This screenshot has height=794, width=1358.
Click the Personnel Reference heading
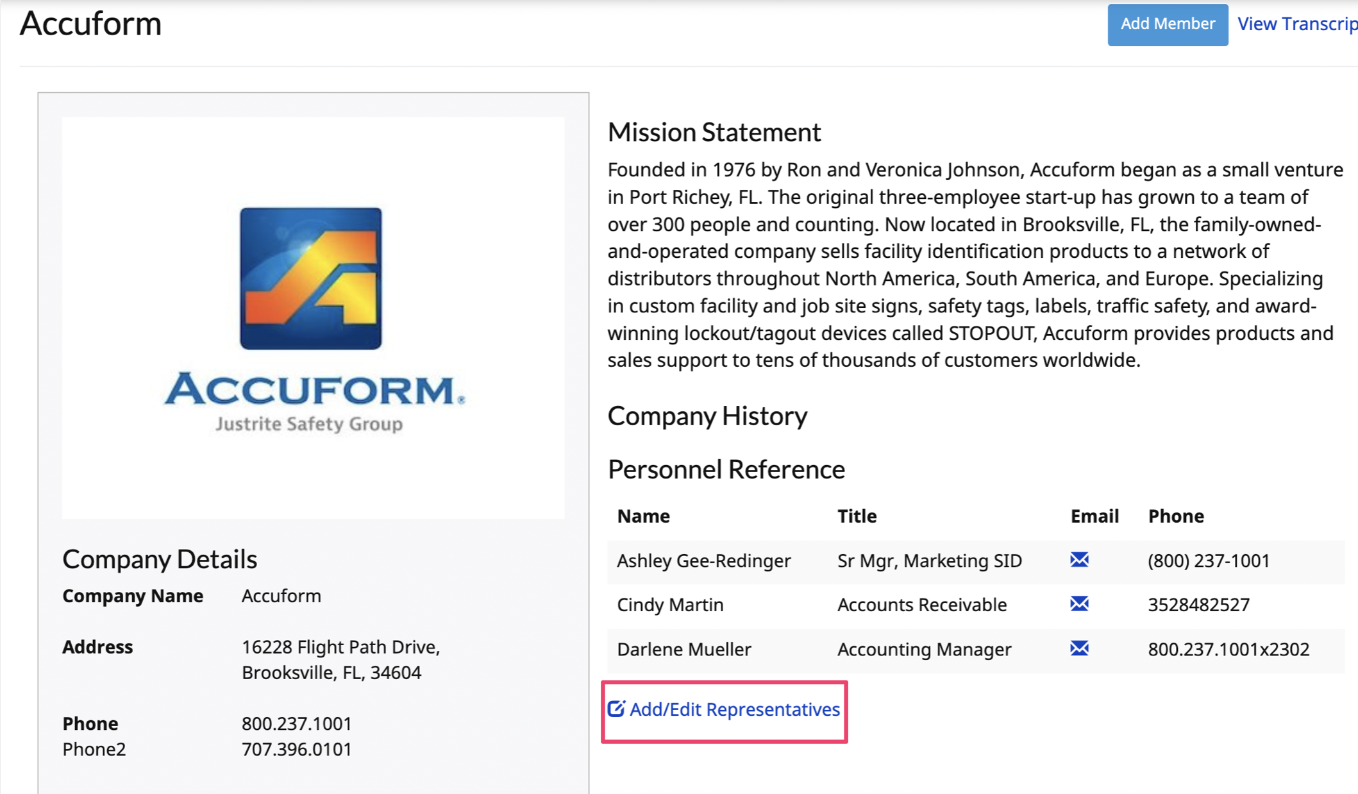pyautogui.click(x=726, y=469)
